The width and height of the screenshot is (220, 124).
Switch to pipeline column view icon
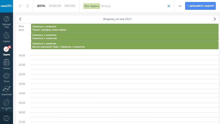coord(21,6)
